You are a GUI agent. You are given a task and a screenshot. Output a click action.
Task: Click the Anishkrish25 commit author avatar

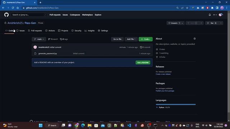click(35, 47)
